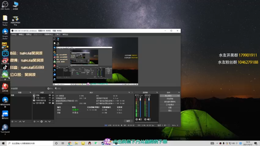
Task: Open the OBS Studio desktop shortcut
Action: tap(5, 6)
